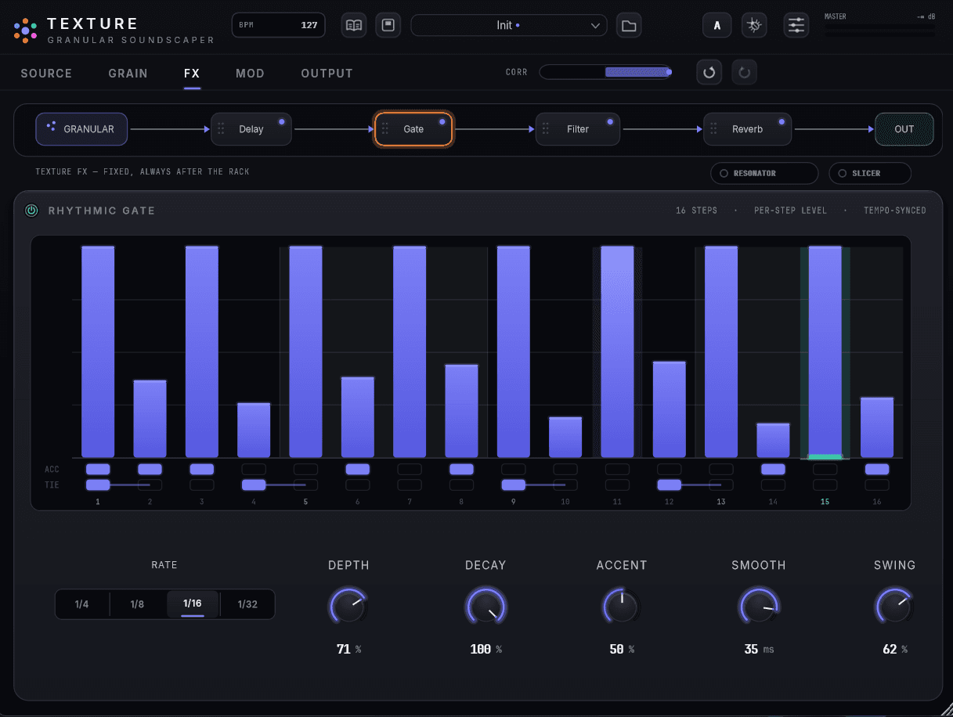Toggle the Filter module enable dot
The height and width of the screenshot is (717, 953).
coord(609,122)
